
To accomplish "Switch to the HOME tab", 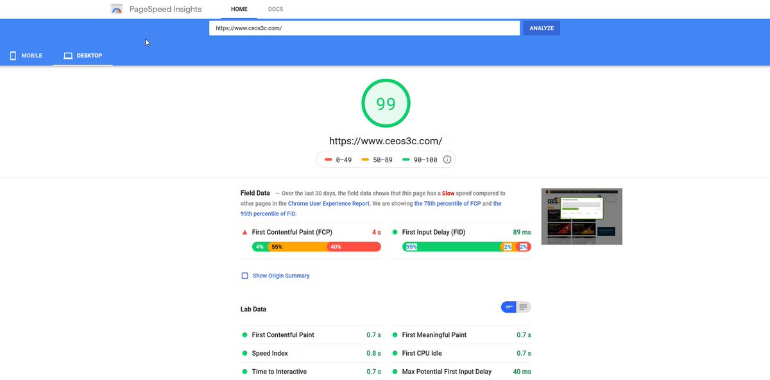I will 238,9.
